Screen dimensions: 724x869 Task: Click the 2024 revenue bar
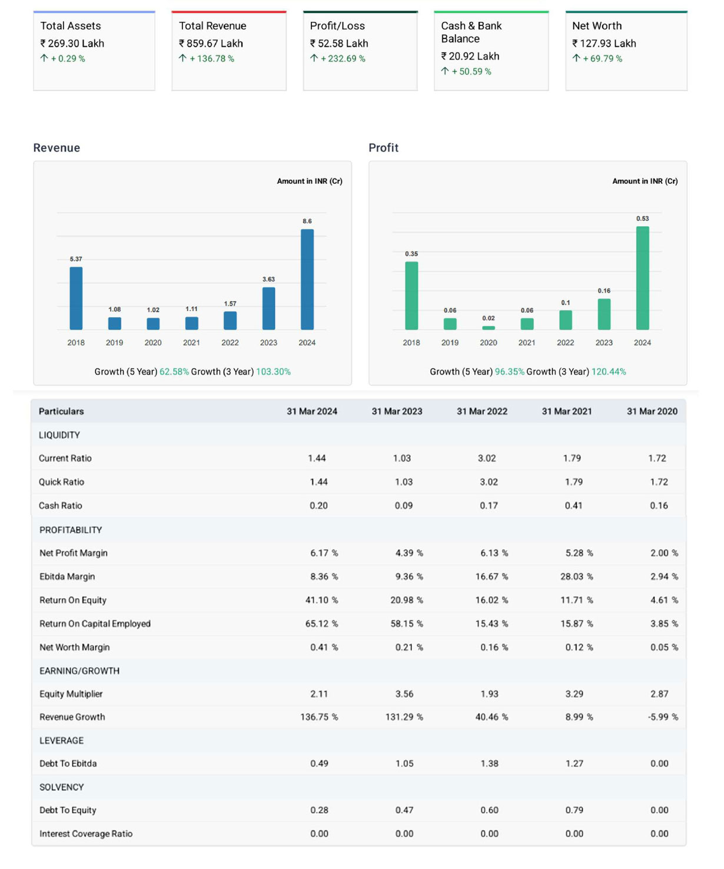coord(307,279)
